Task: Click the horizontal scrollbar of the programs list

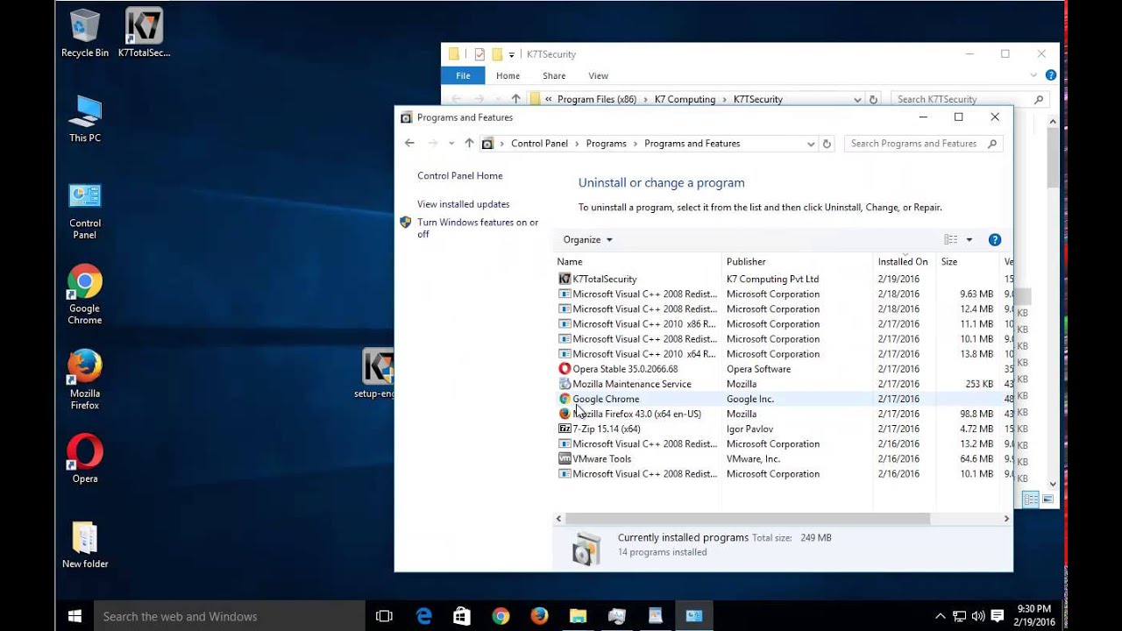Action: (x=749, y=519)
